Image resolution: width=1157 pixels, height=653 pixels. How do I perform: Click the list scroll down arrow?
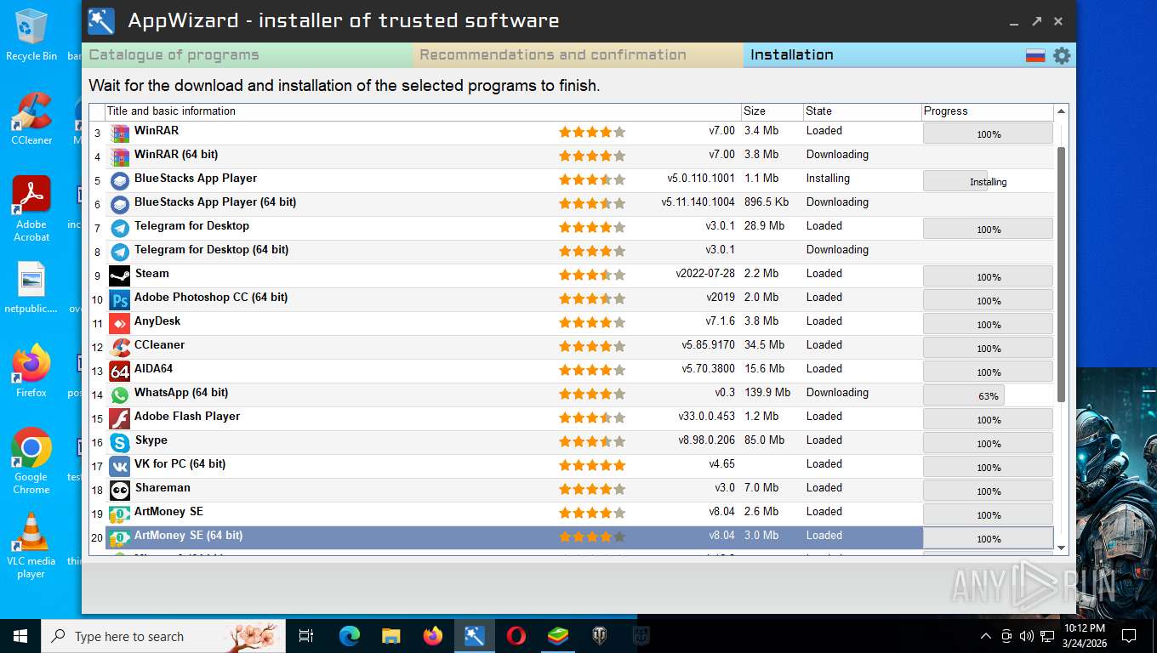coord(1061,548)
